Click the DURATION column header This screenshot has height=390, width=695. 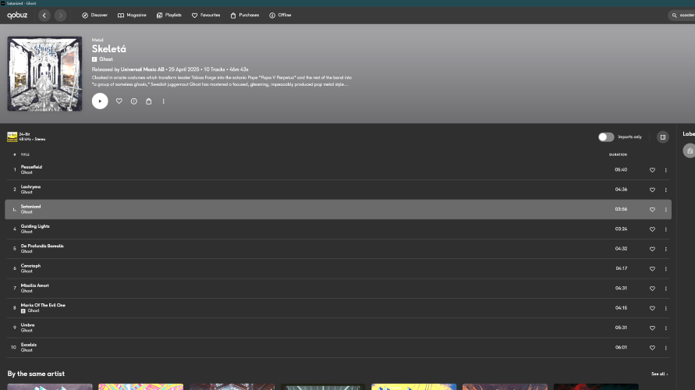(x=618, y=154)
